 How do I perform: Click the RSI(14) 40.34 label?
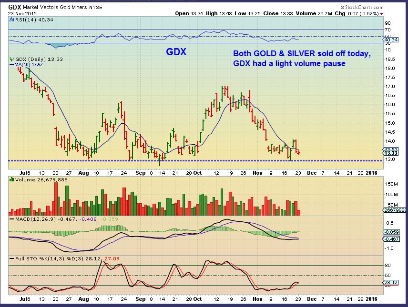point(34,20)
